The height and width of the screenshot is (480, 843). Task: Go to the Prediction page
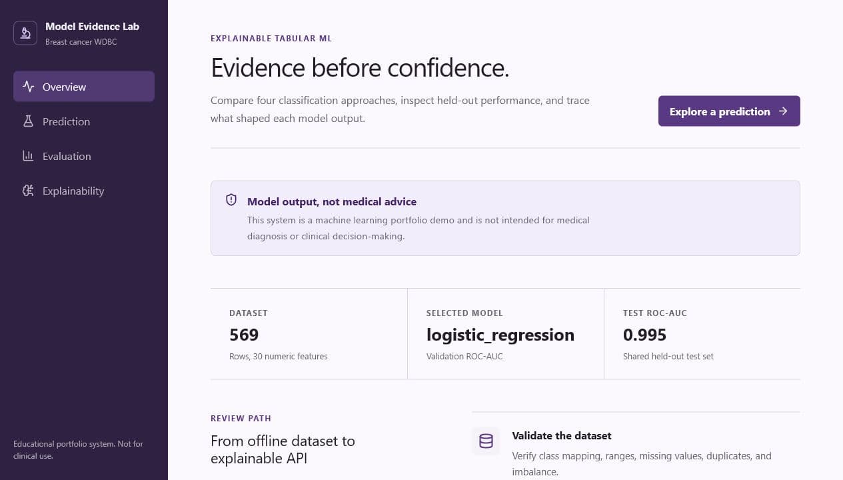click(x=84, y=121)
